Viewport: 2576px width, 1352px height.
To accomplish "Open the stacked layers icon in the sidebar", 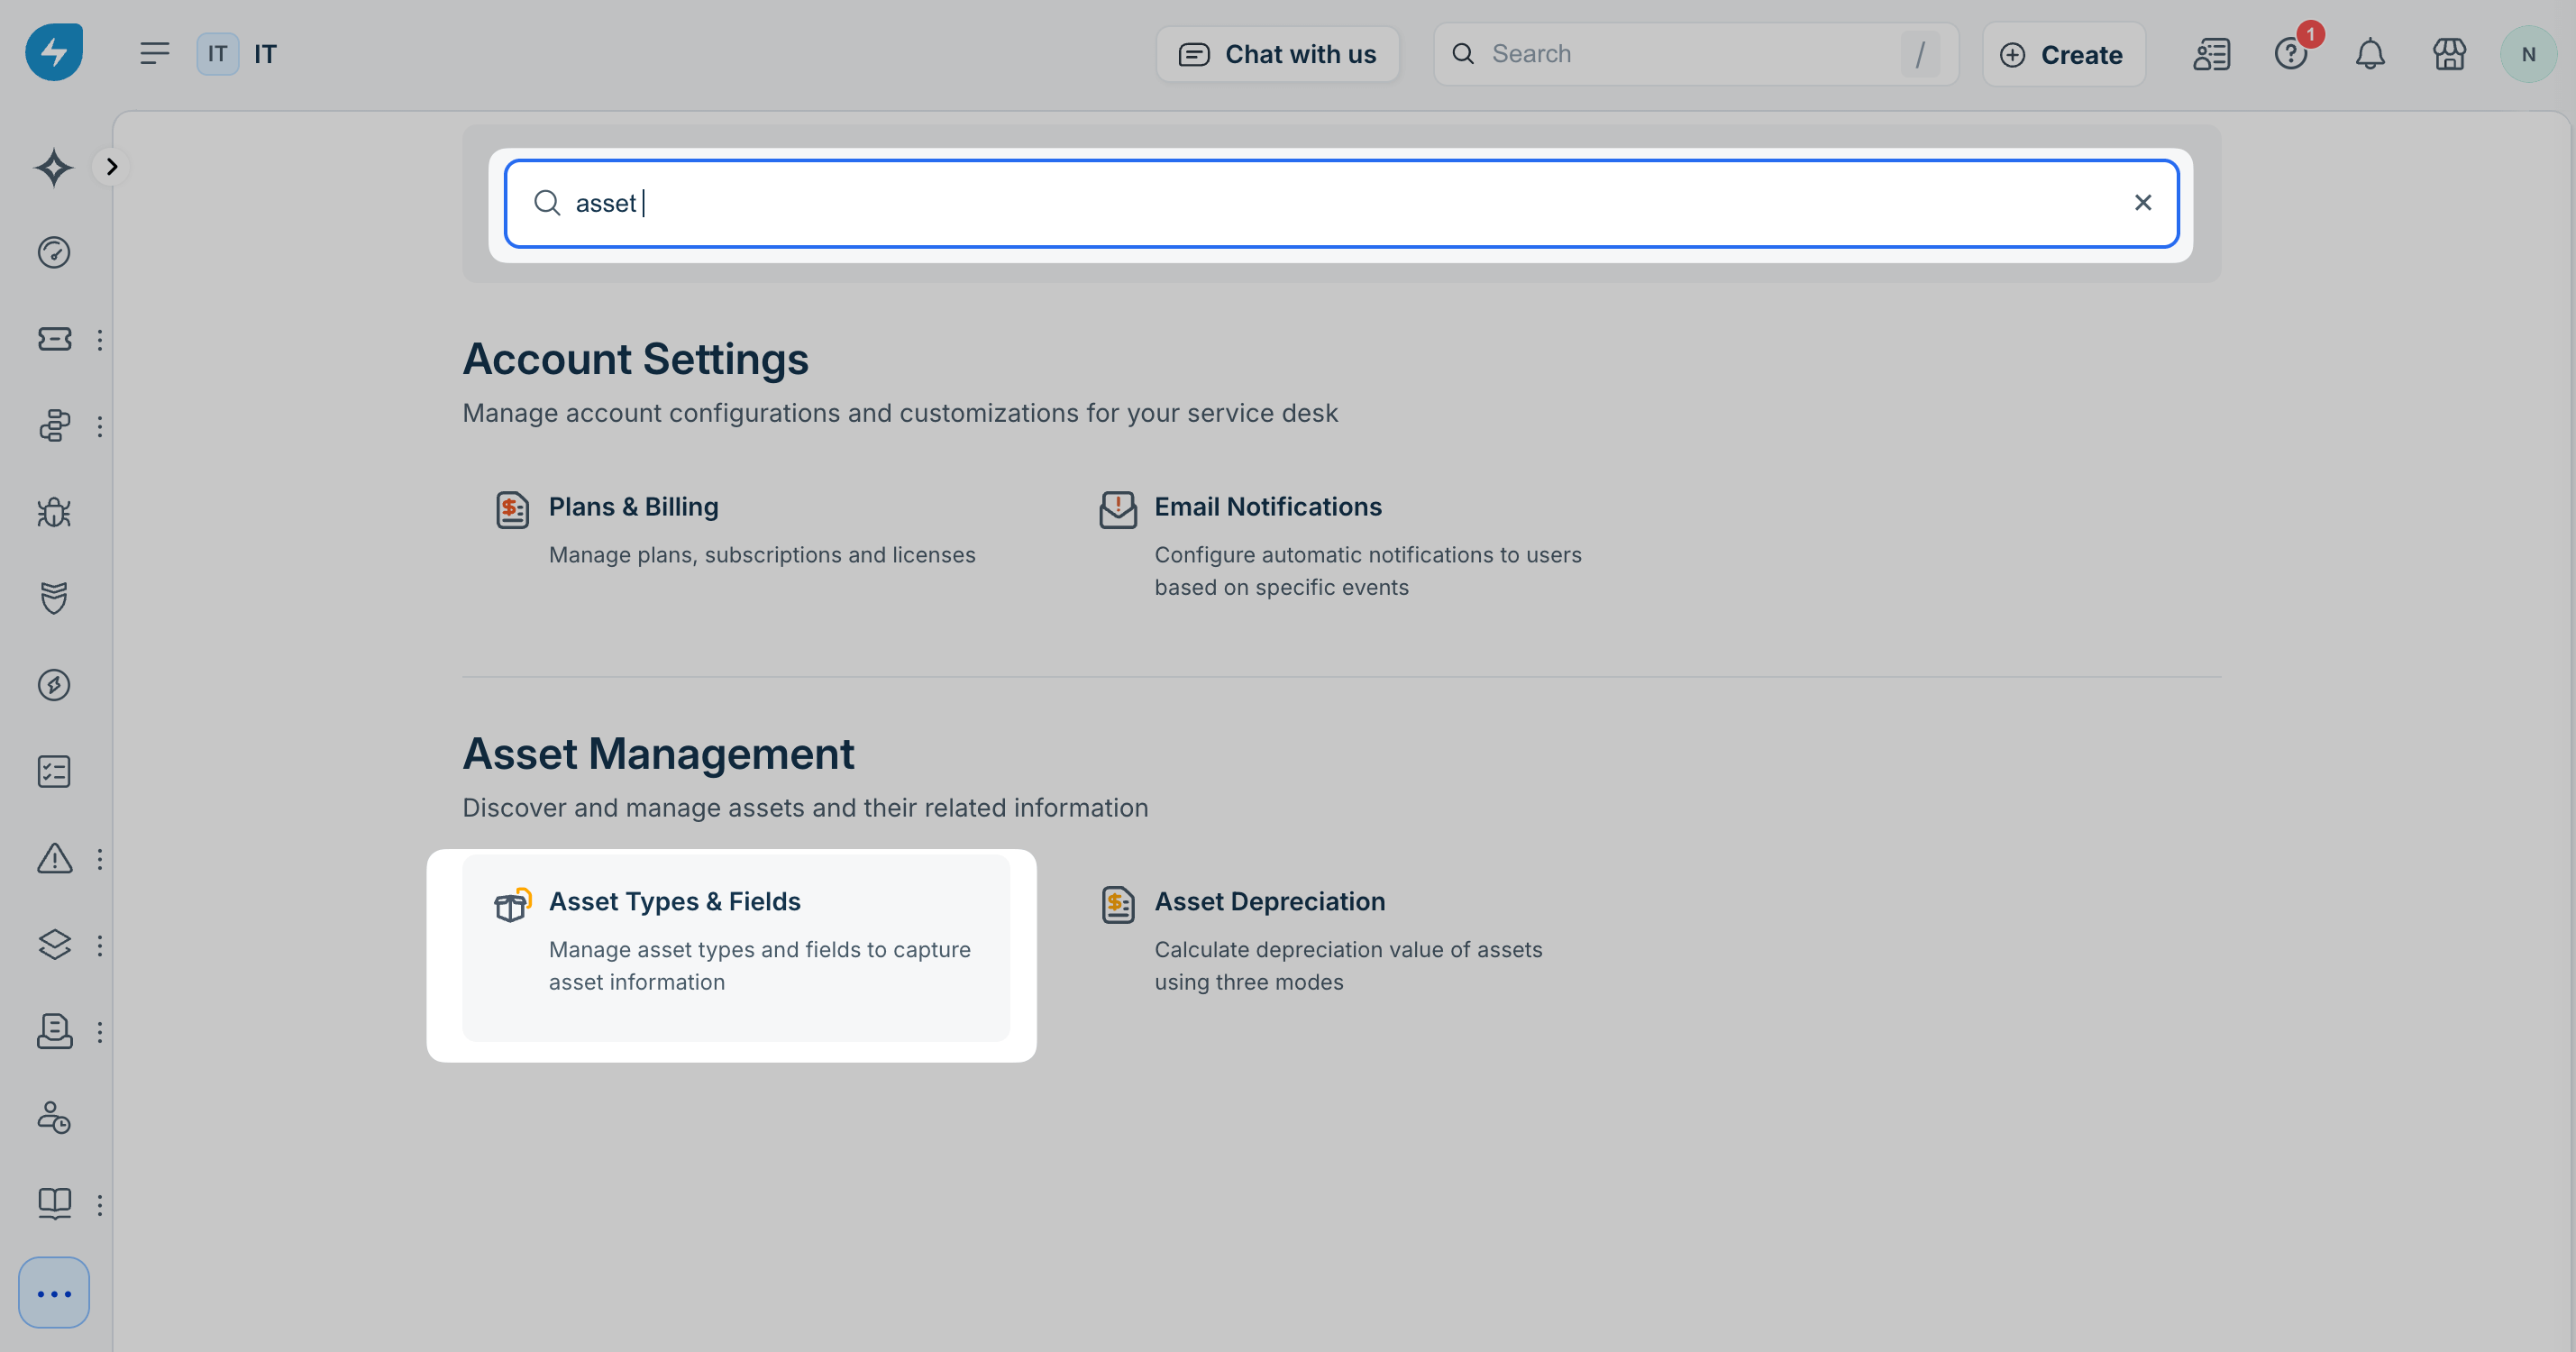I will point(54,944).
